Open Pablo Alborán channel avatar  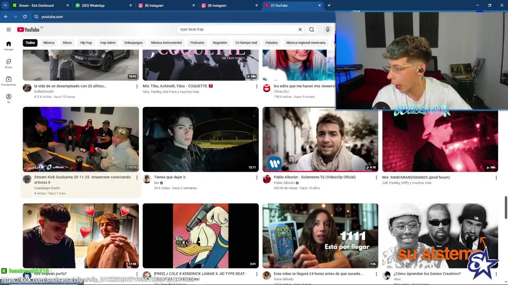point(267,179)
